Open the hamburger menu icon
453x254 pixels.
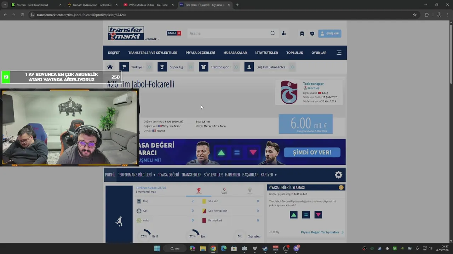pos(339,53)
